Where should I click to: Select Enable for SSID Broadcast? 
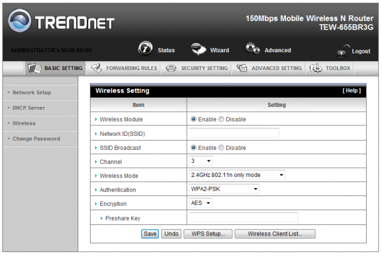point(193,148)
